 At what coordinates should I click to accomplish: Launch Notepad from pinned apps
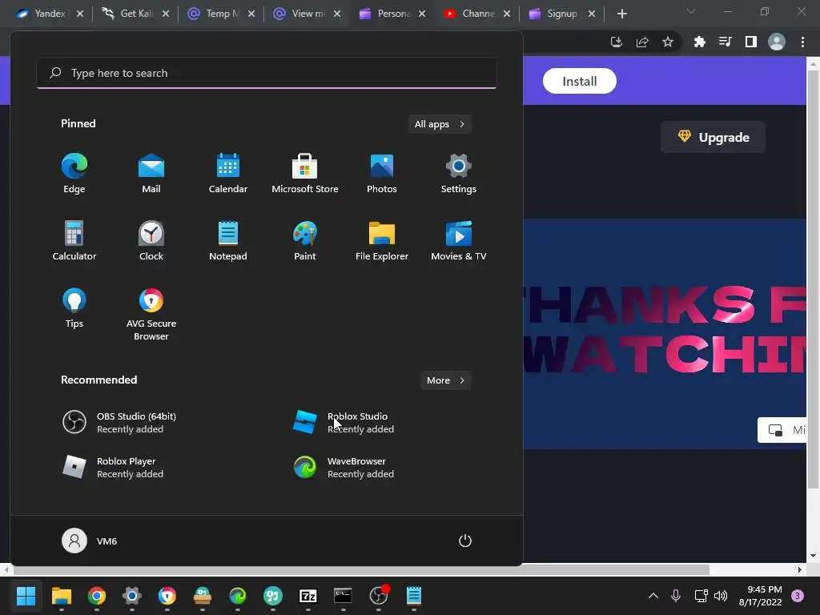click(x=228, y=240)
